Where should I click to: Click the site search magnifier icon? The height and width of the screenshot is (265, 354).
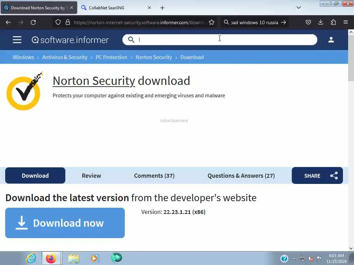point(131,40)
